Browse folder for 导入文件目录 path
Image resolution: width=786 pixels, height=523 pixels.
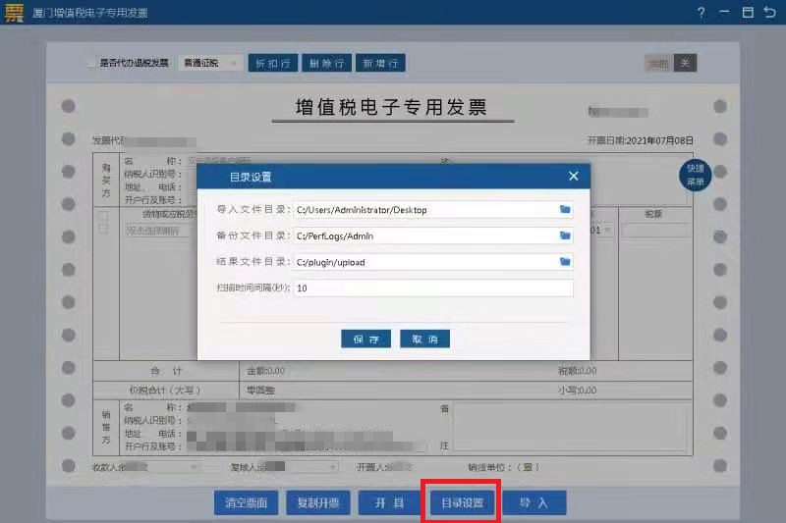point(565,210)
